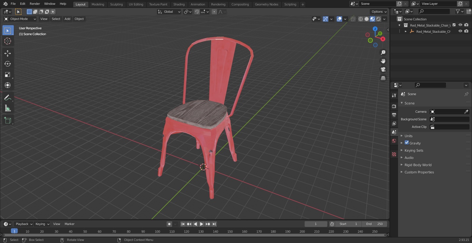The width and height of the screenshot is (472, 243).
Task: Toggle the snapping magnet button
Action: click(197, 12)
